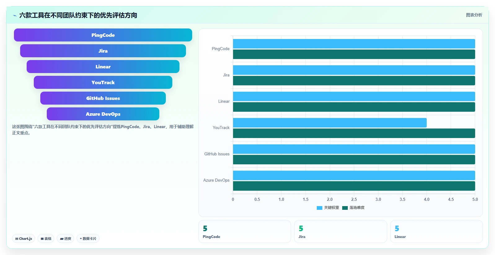495x255 pixels.
Task: Click the 5.0 x-axis tick label
Action: (x=475, y=200)
